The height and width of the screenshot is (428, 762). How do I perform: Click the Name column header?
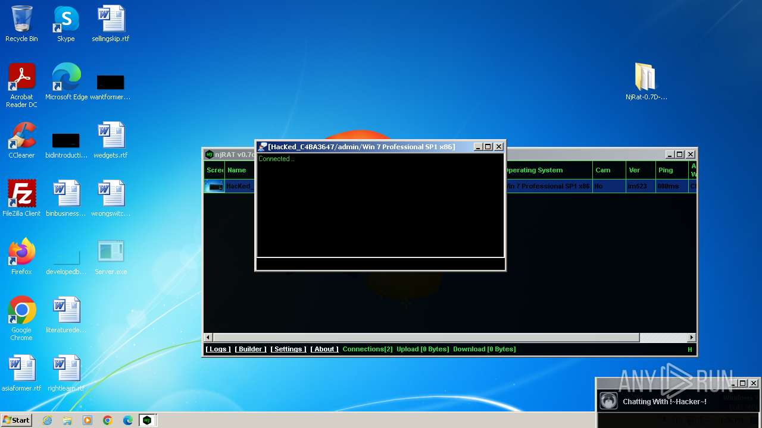[240, 170]
